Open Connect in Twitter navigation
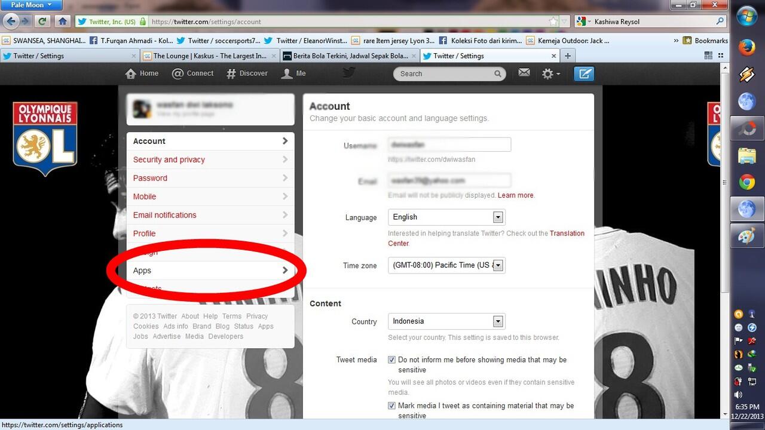The height and width of the screenshot is (430, 765). click(192, 73)
